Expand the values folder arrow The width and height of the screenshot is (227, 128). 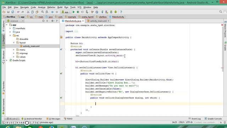[14, 57]
